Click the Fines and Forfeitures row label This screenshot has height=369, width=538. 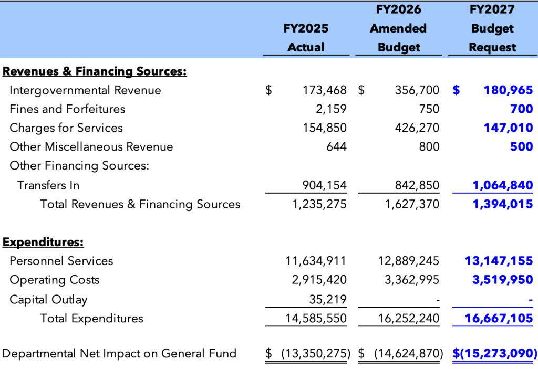(67, 109)
